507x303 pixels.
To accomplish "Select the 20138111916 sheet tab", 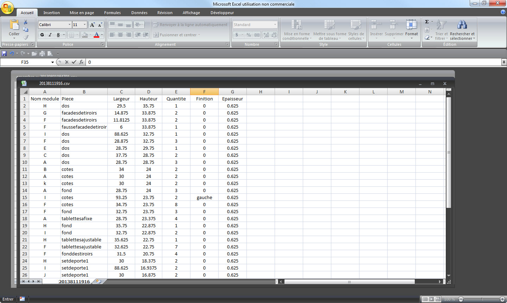I will pyautogui.click(x=75, y=282).
